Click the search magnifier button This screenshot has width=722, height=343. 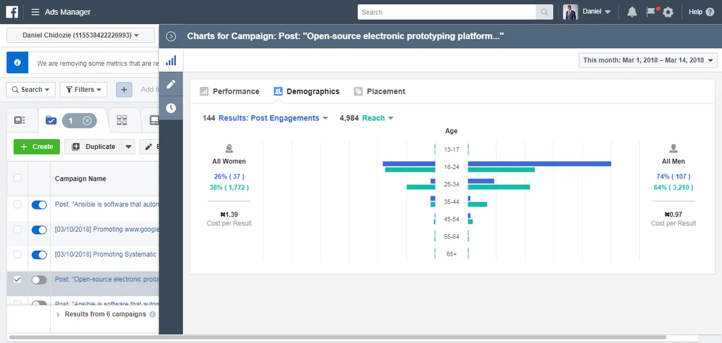tap(544, 12)
